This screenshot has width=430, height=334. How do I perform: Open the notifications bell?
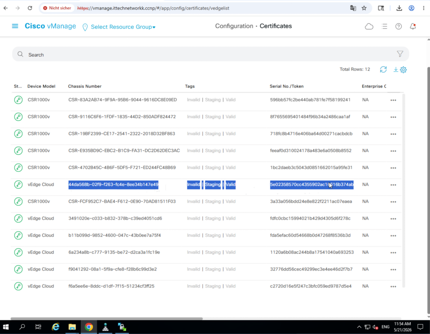pyautogui.click(x=413, y=27)
